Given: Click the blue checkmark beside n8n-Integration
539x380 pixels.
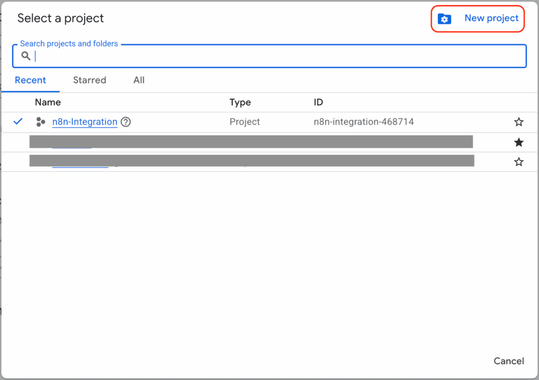Looking at the screenshot, I should [18, 122].
